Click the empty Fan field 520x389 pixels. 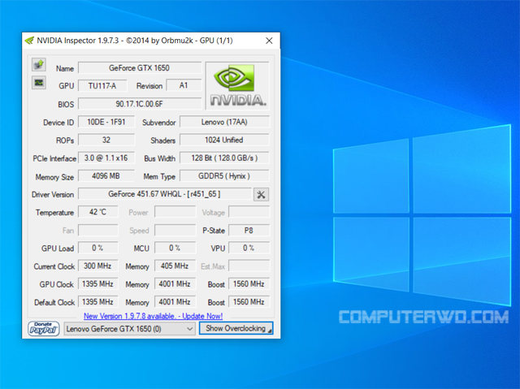tap(98, 231)
